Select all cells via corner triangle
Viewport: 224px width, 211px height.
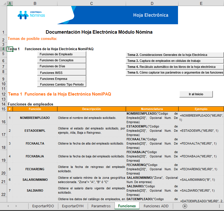click(5, 3)
